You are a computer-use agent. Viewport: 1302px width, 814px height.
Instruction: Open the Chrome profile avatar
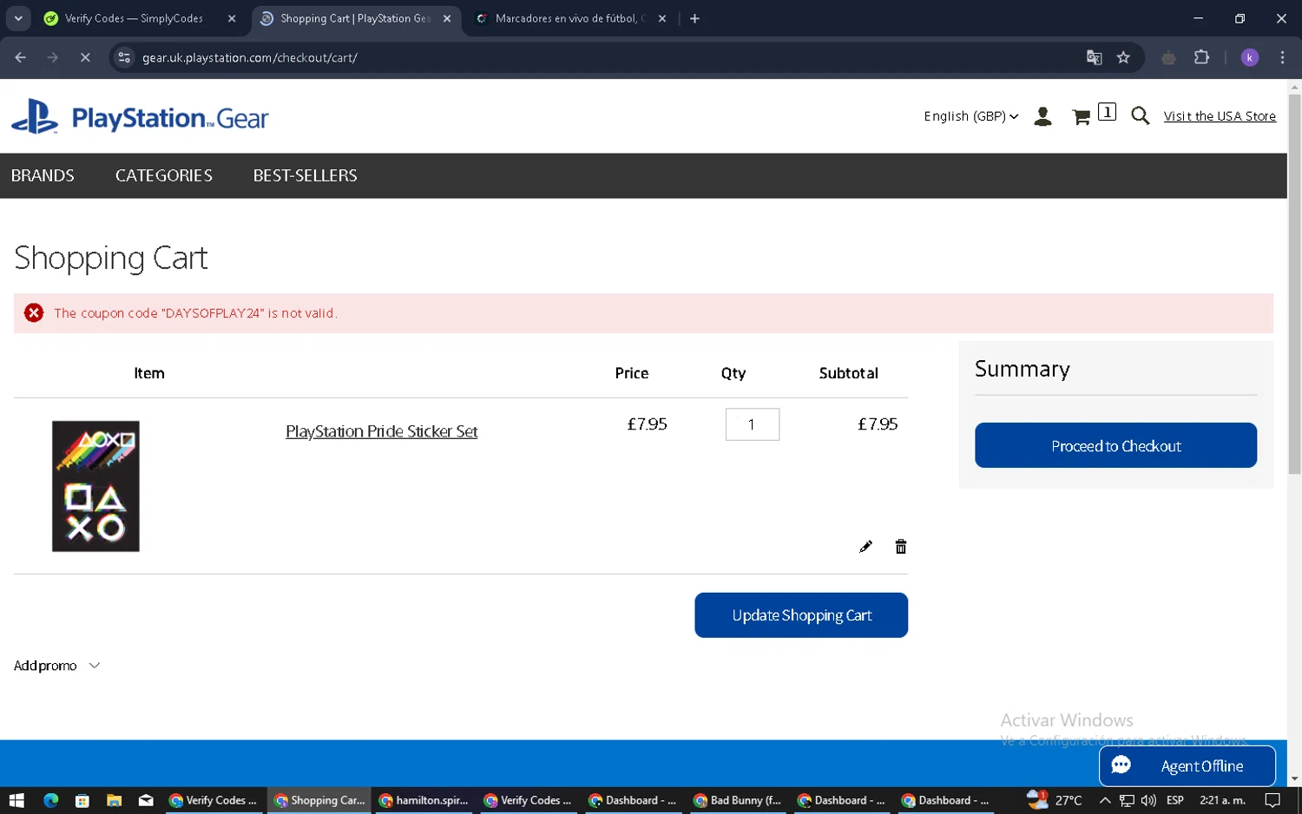pos(1250,57)
